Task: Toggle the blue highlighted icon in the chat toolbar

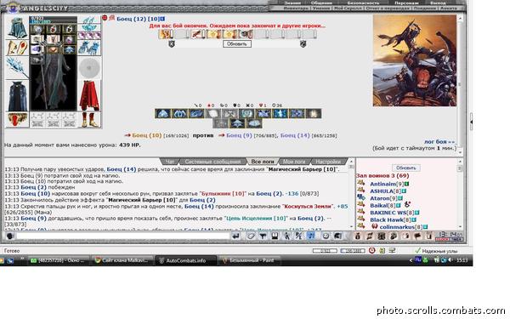Action: (x=310, y=236)
